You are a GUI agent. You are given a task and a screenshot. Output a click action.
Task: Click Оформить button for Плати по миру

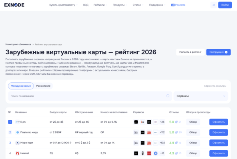pos(219,133)
